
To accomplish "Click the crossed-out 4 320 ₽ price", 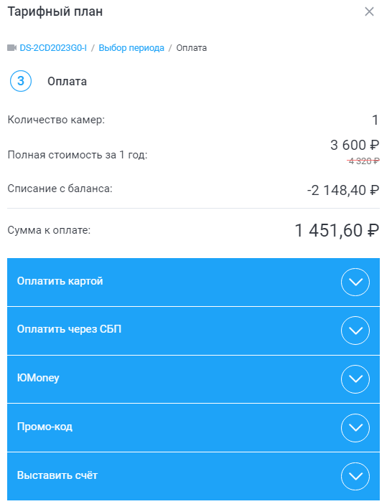I will coord(363,161).
